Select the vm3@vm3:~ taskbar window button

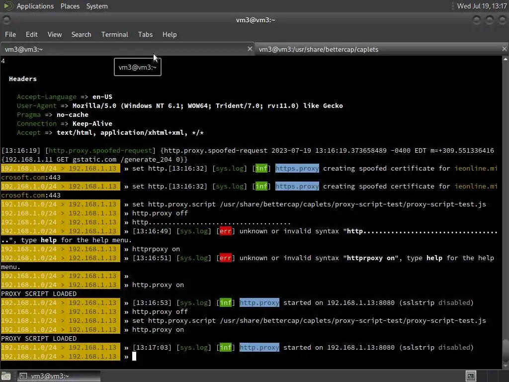[x=59, y=376]
